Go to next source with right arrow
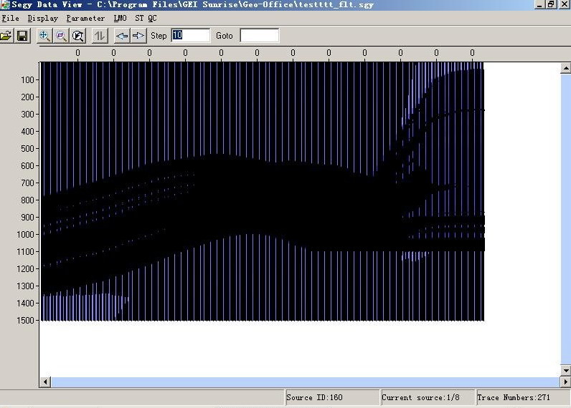This screenshot has width=571, height=408. (x=138, y=36)
